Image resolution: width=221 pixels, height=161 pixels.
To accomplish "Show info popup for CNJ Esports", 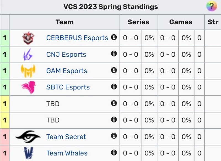I will pos(114,54).
